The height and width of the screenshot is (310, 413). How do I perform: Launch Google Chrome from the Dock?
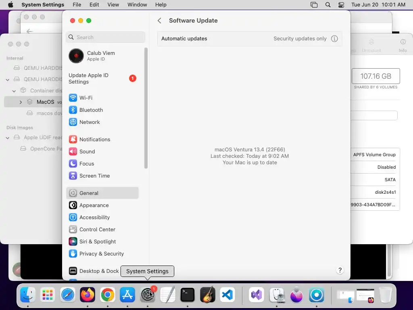[x=107, y=295]
